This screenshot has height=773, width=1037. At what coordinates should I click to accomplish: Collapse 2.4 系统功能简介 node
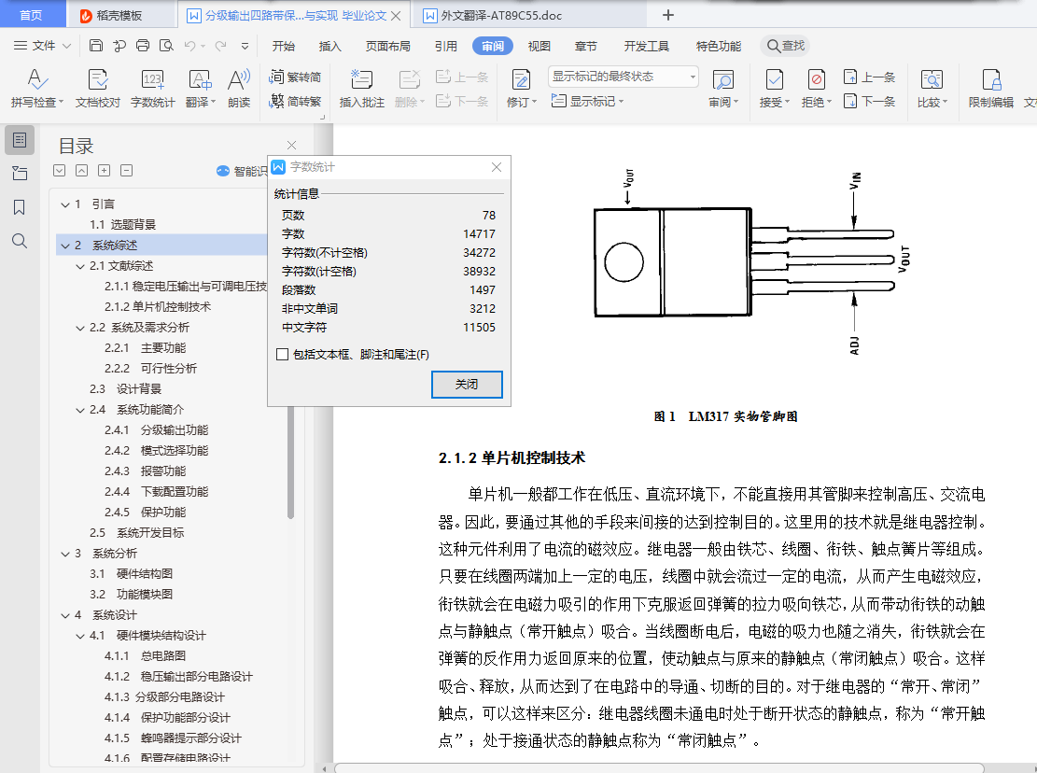(80, 410)
